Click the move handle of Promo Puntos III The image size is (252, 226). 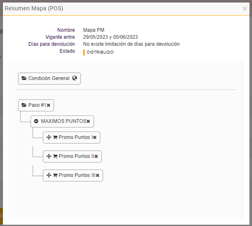[x=49, y=175]
